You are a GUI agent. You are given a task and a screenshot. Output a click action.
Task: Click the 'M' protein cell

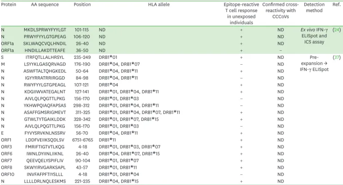3,64
